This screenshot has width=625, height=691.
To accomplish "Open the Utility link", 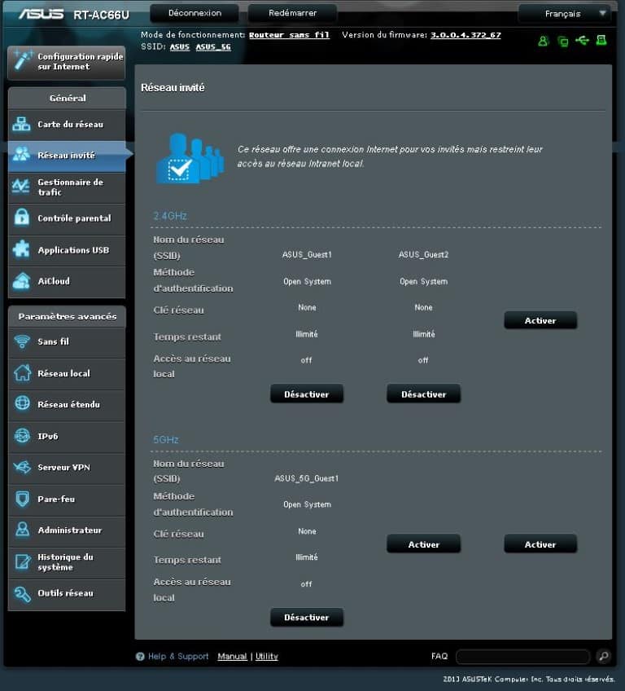I will click(x=266, y=656).
